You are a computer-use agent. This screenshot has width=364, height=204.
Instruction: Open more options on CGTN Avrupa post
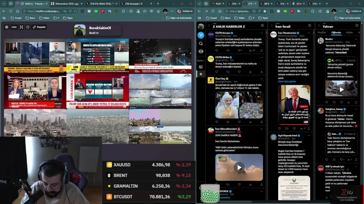pyautogui.click(x=261, y=33)
